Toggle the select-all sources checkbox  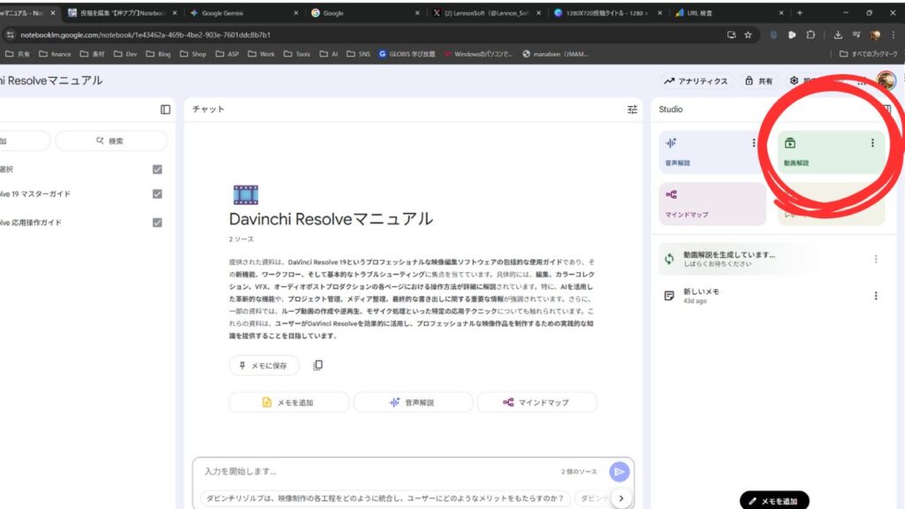pos(157,169)
